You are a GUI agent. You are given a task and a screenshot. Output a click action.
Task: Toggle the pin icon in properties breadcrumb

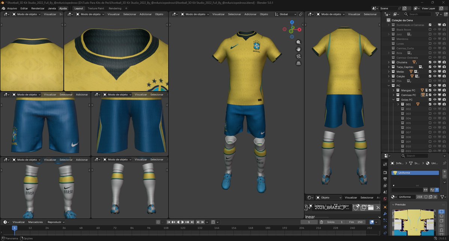click(x=445, y=163)
